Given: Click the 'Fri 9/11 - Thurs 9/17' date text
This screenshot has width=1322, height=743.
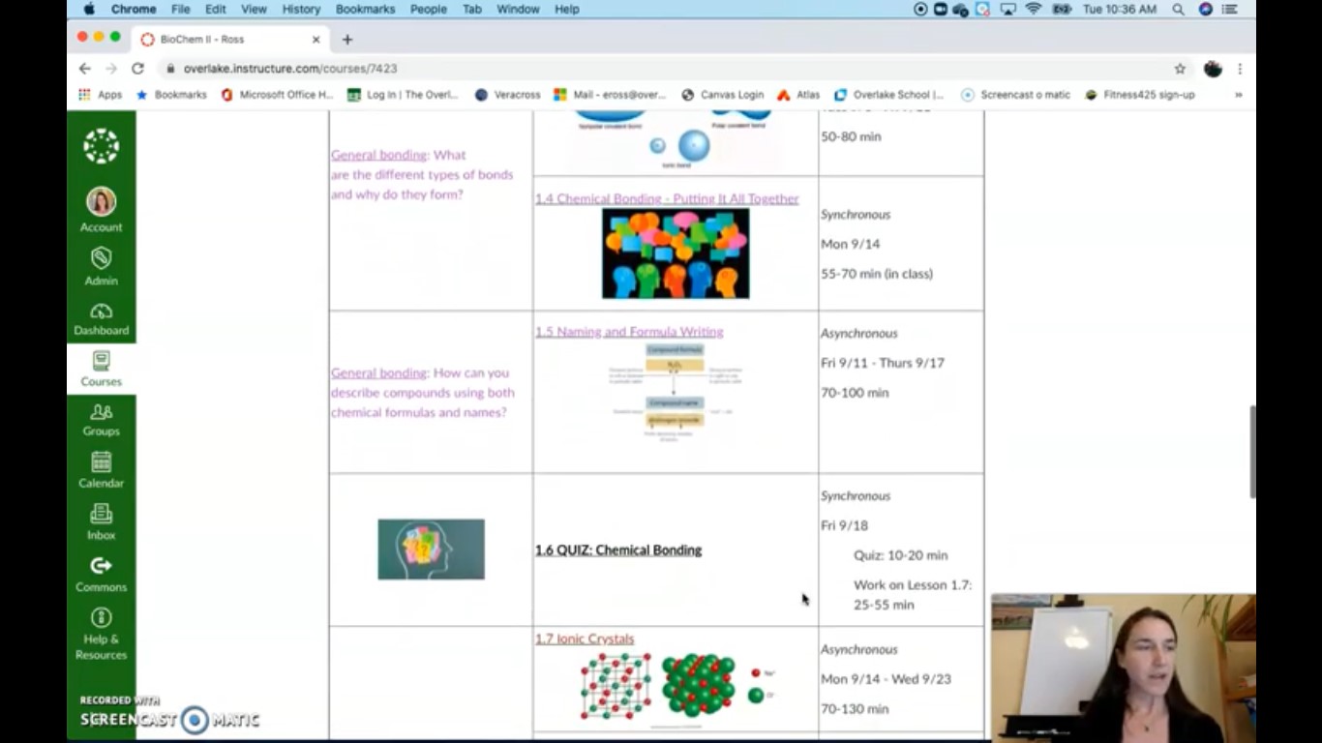Looking at the screenshot, I should (x=883, y=363).
